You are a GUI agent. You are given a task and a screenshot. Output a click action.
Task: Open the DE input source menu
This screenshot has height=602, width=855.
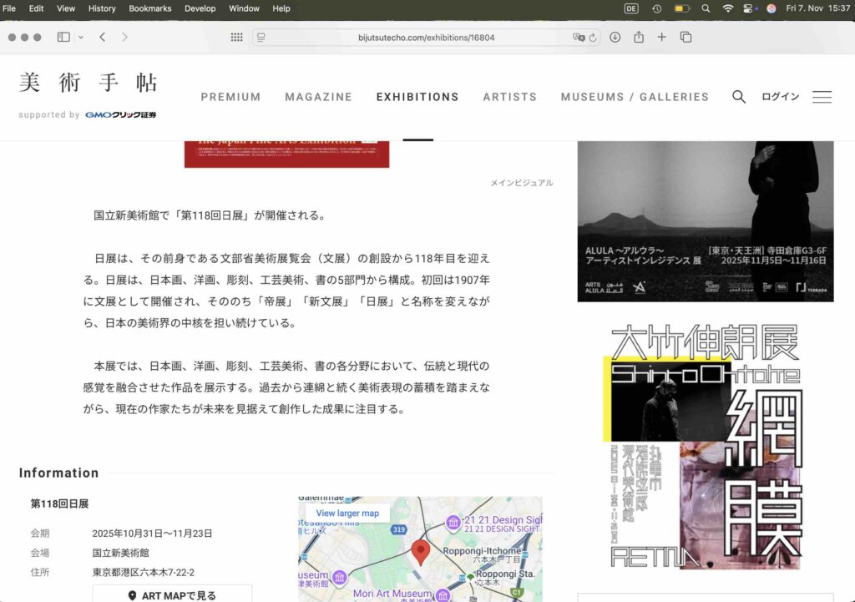(630, 8)
